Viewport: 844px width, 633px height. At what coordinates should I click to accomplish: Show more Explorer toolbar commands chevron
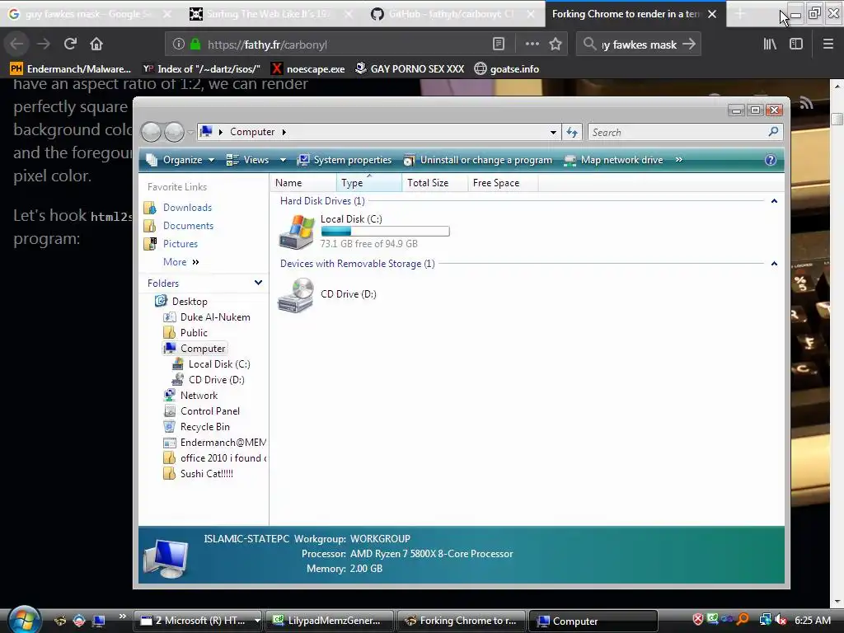pos(679,160)
